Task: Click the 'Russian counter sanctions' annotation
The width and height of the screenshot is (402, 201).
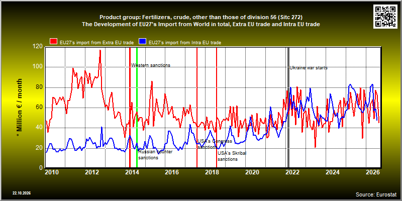Action: pos(155,155)
